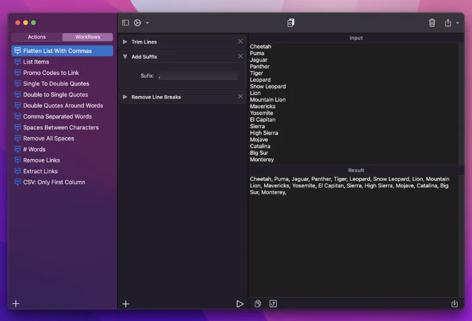Select the List Items workflow

pos(62,62)
